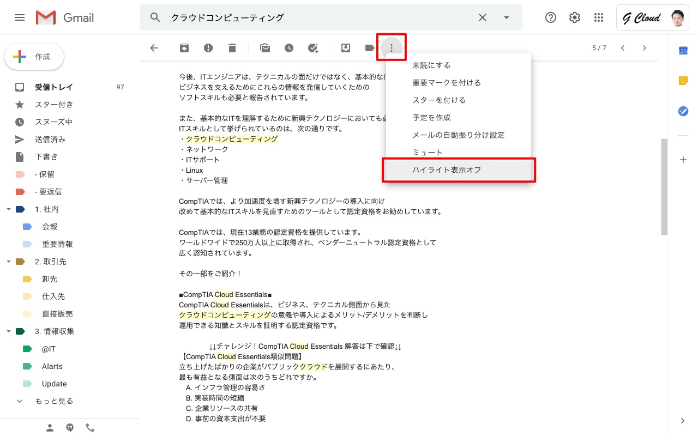The height and width of the screenshot is (436, 698).
Task: Open Google Keep side panel
Action: (683, 81)
